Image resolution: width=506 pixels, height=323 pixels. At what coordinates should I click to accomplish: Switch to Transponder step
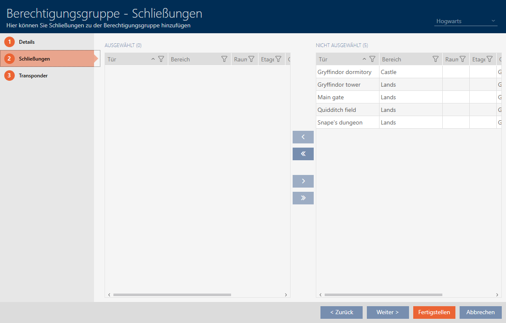(x=33, y=76)
